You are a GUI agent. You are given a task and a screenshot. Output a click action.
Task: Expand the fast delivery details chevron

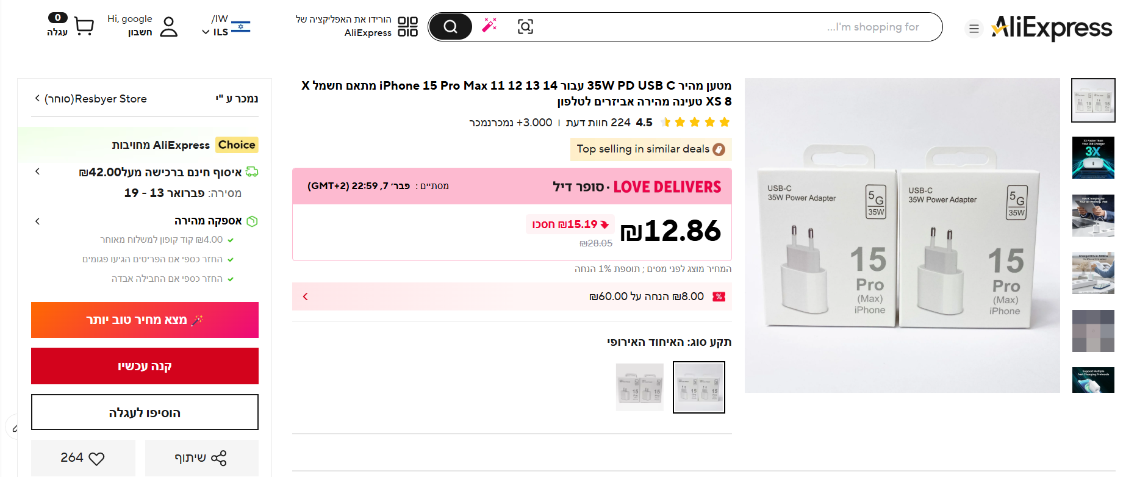click(38, 221)
